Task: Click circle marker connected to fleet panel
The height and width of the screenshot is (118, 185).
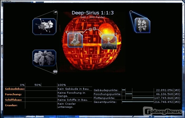Action: (131, 12)
